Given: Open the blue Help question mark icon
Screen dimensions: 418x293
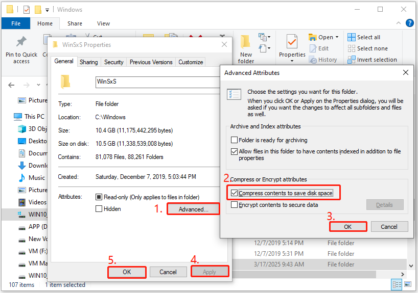Looking at the screenshot, I should pos(409,23).
